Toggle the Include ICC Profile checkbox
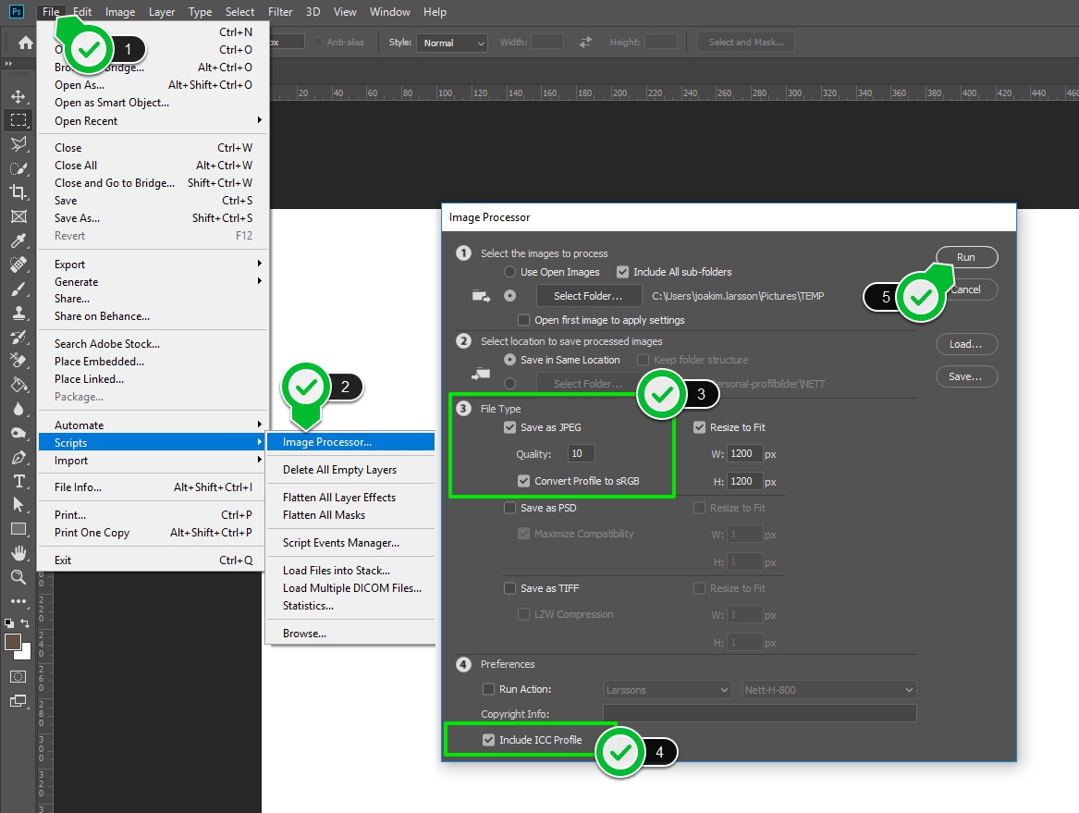The height and width of the screenshot is (813, 1079). [x=488, y=740]
